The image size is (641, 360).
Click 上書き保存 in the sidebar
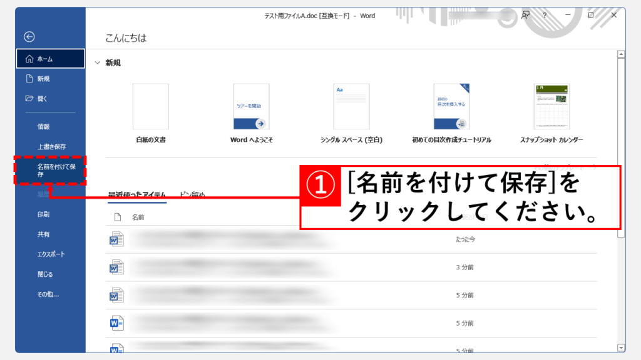51,146
